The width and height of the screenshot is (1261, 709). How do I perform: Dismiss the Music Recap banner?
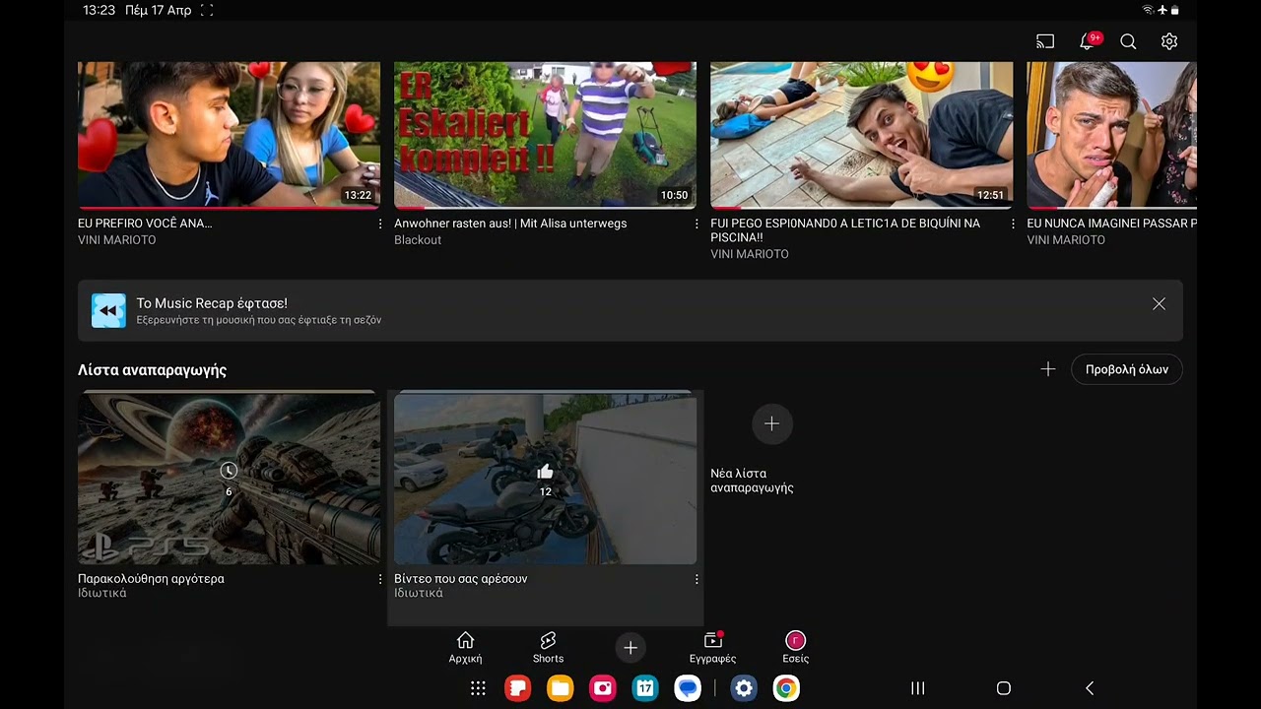coord(1159,304)
